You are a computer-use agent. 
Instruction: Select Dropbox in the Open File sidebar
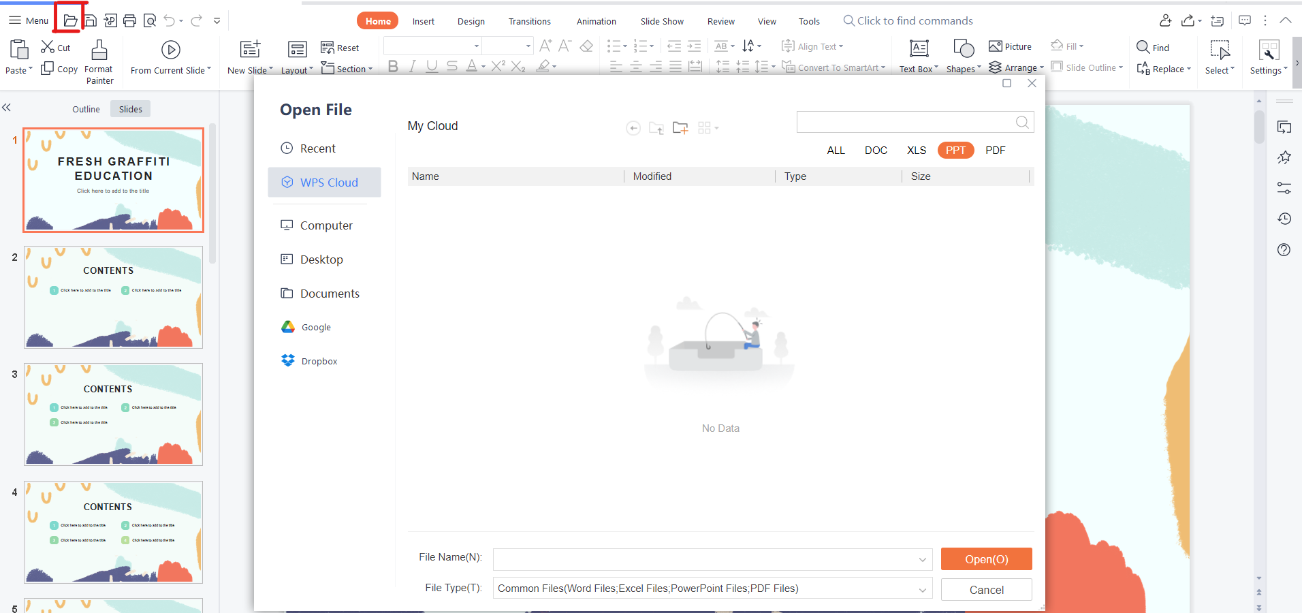(x=318, y=360)
